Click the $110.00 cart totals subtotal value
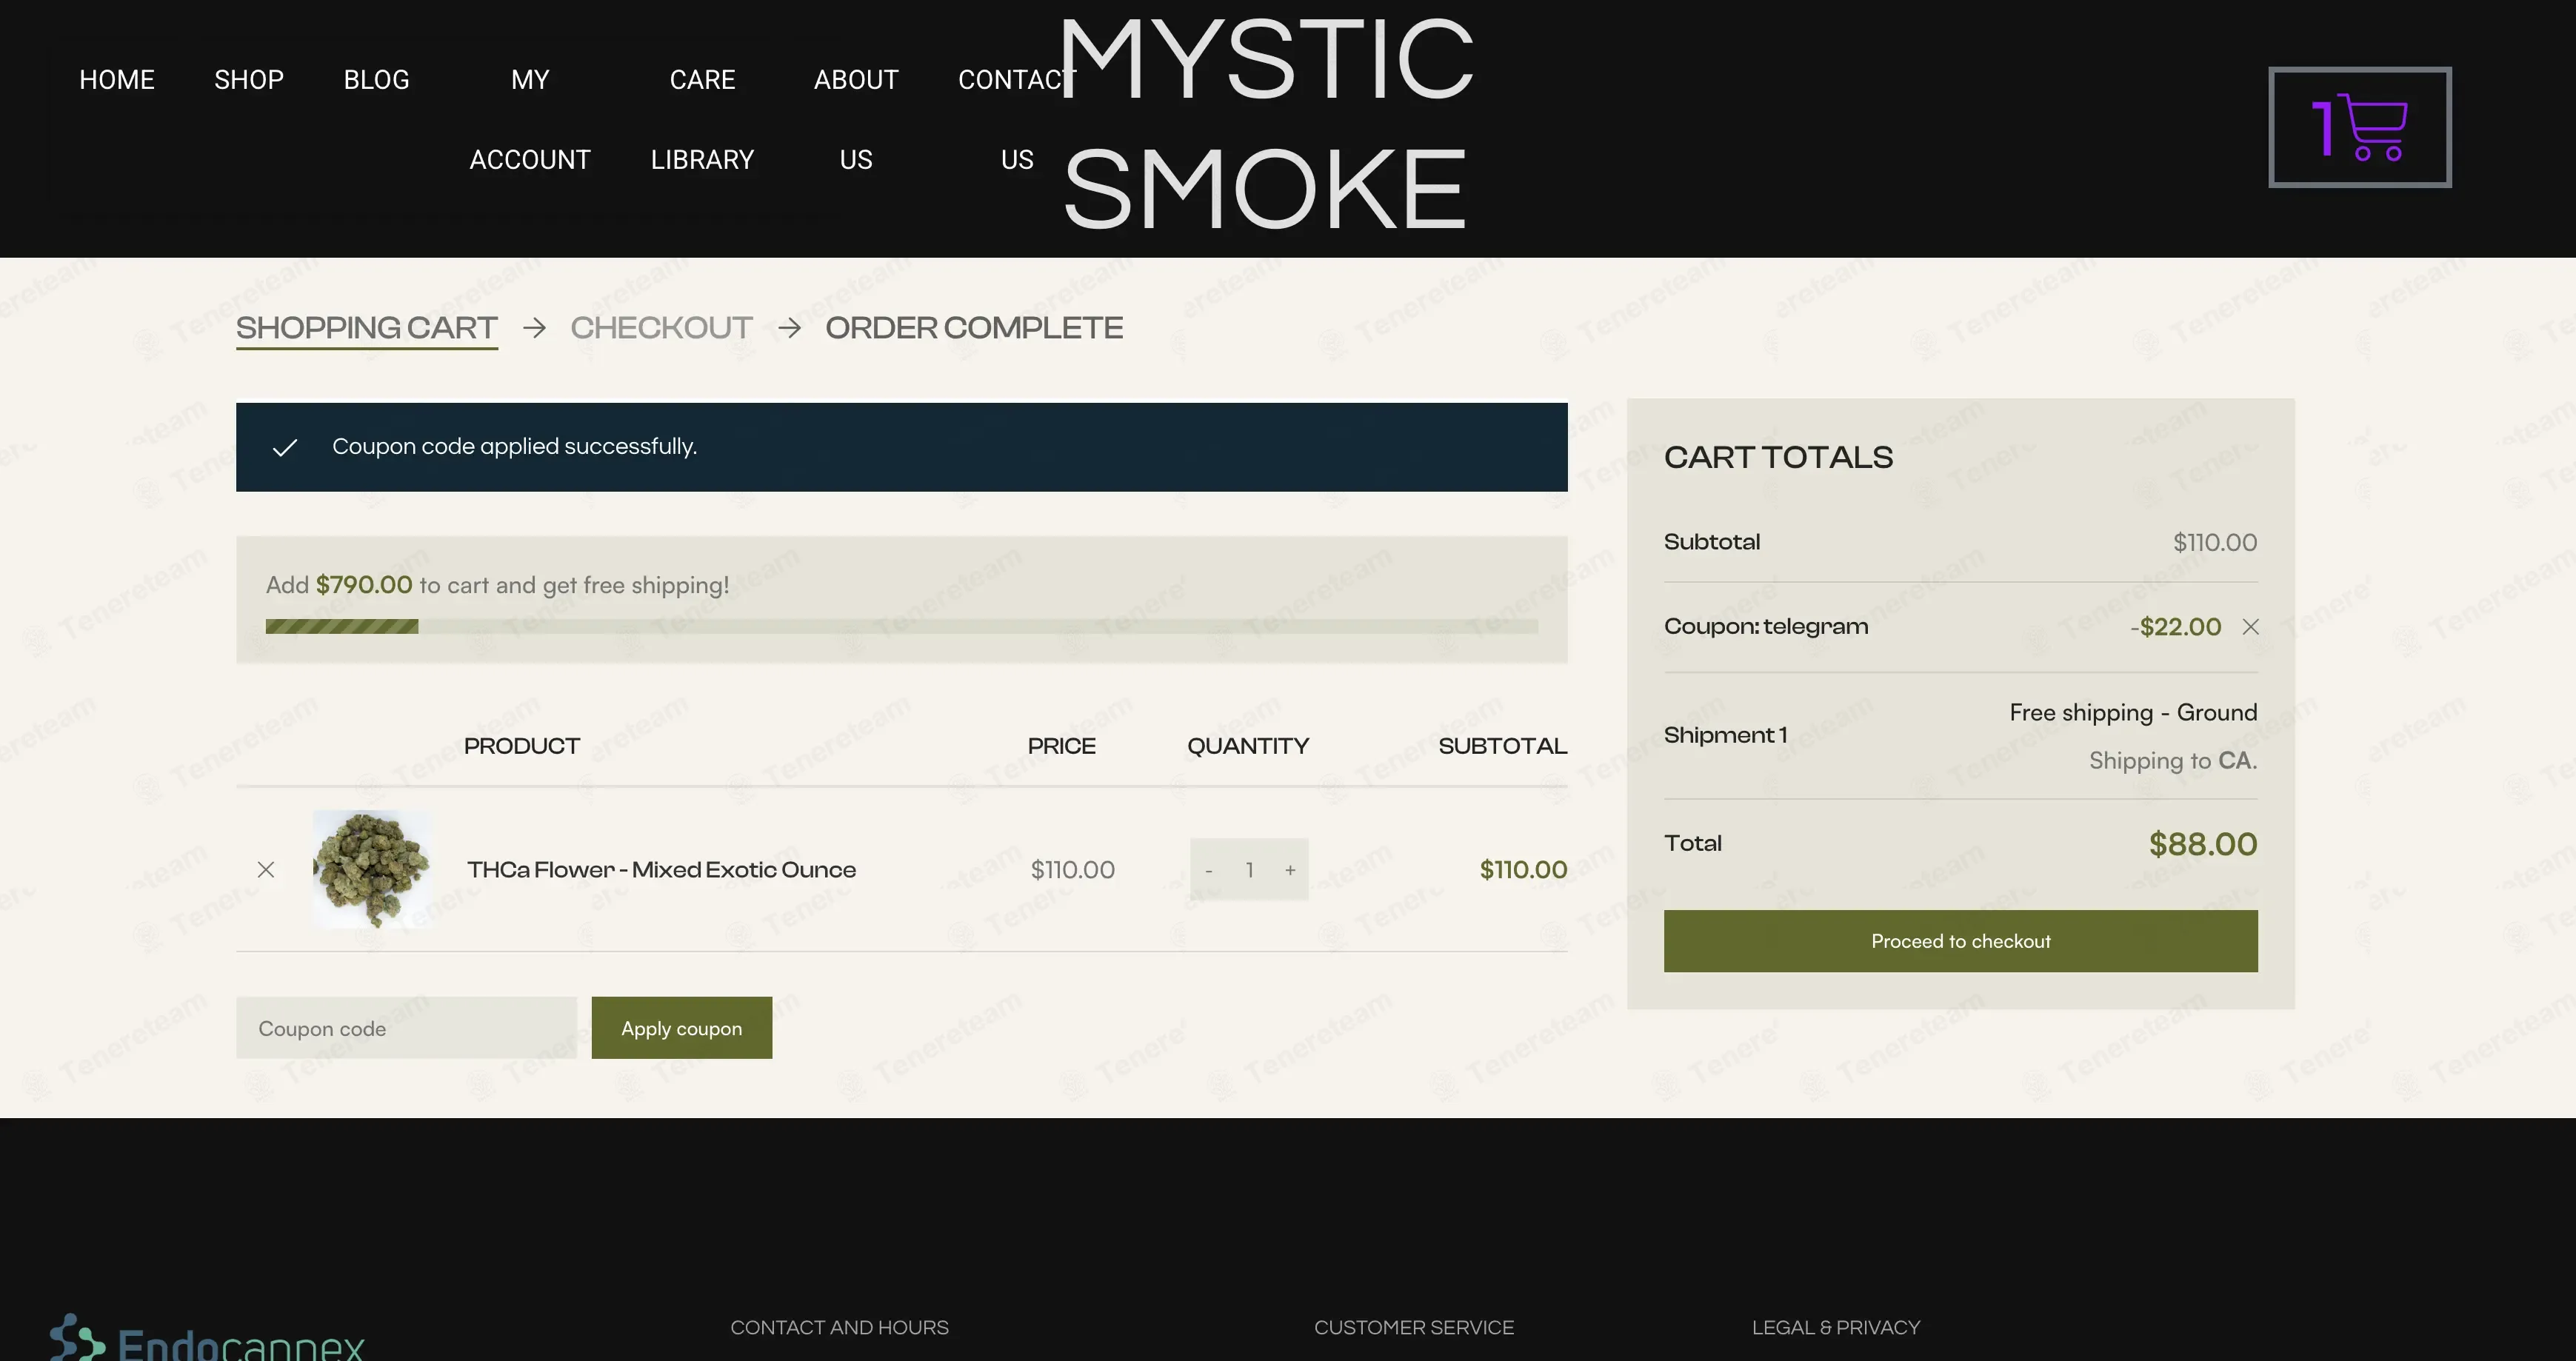The width and height of the screenshot is (2576, 1361). (x=2214, y=543)
